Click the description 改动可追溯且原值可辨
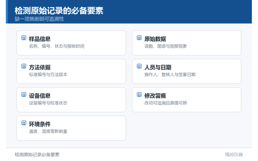This screenshot has height=161, width=258. click(x=166, y=103)
